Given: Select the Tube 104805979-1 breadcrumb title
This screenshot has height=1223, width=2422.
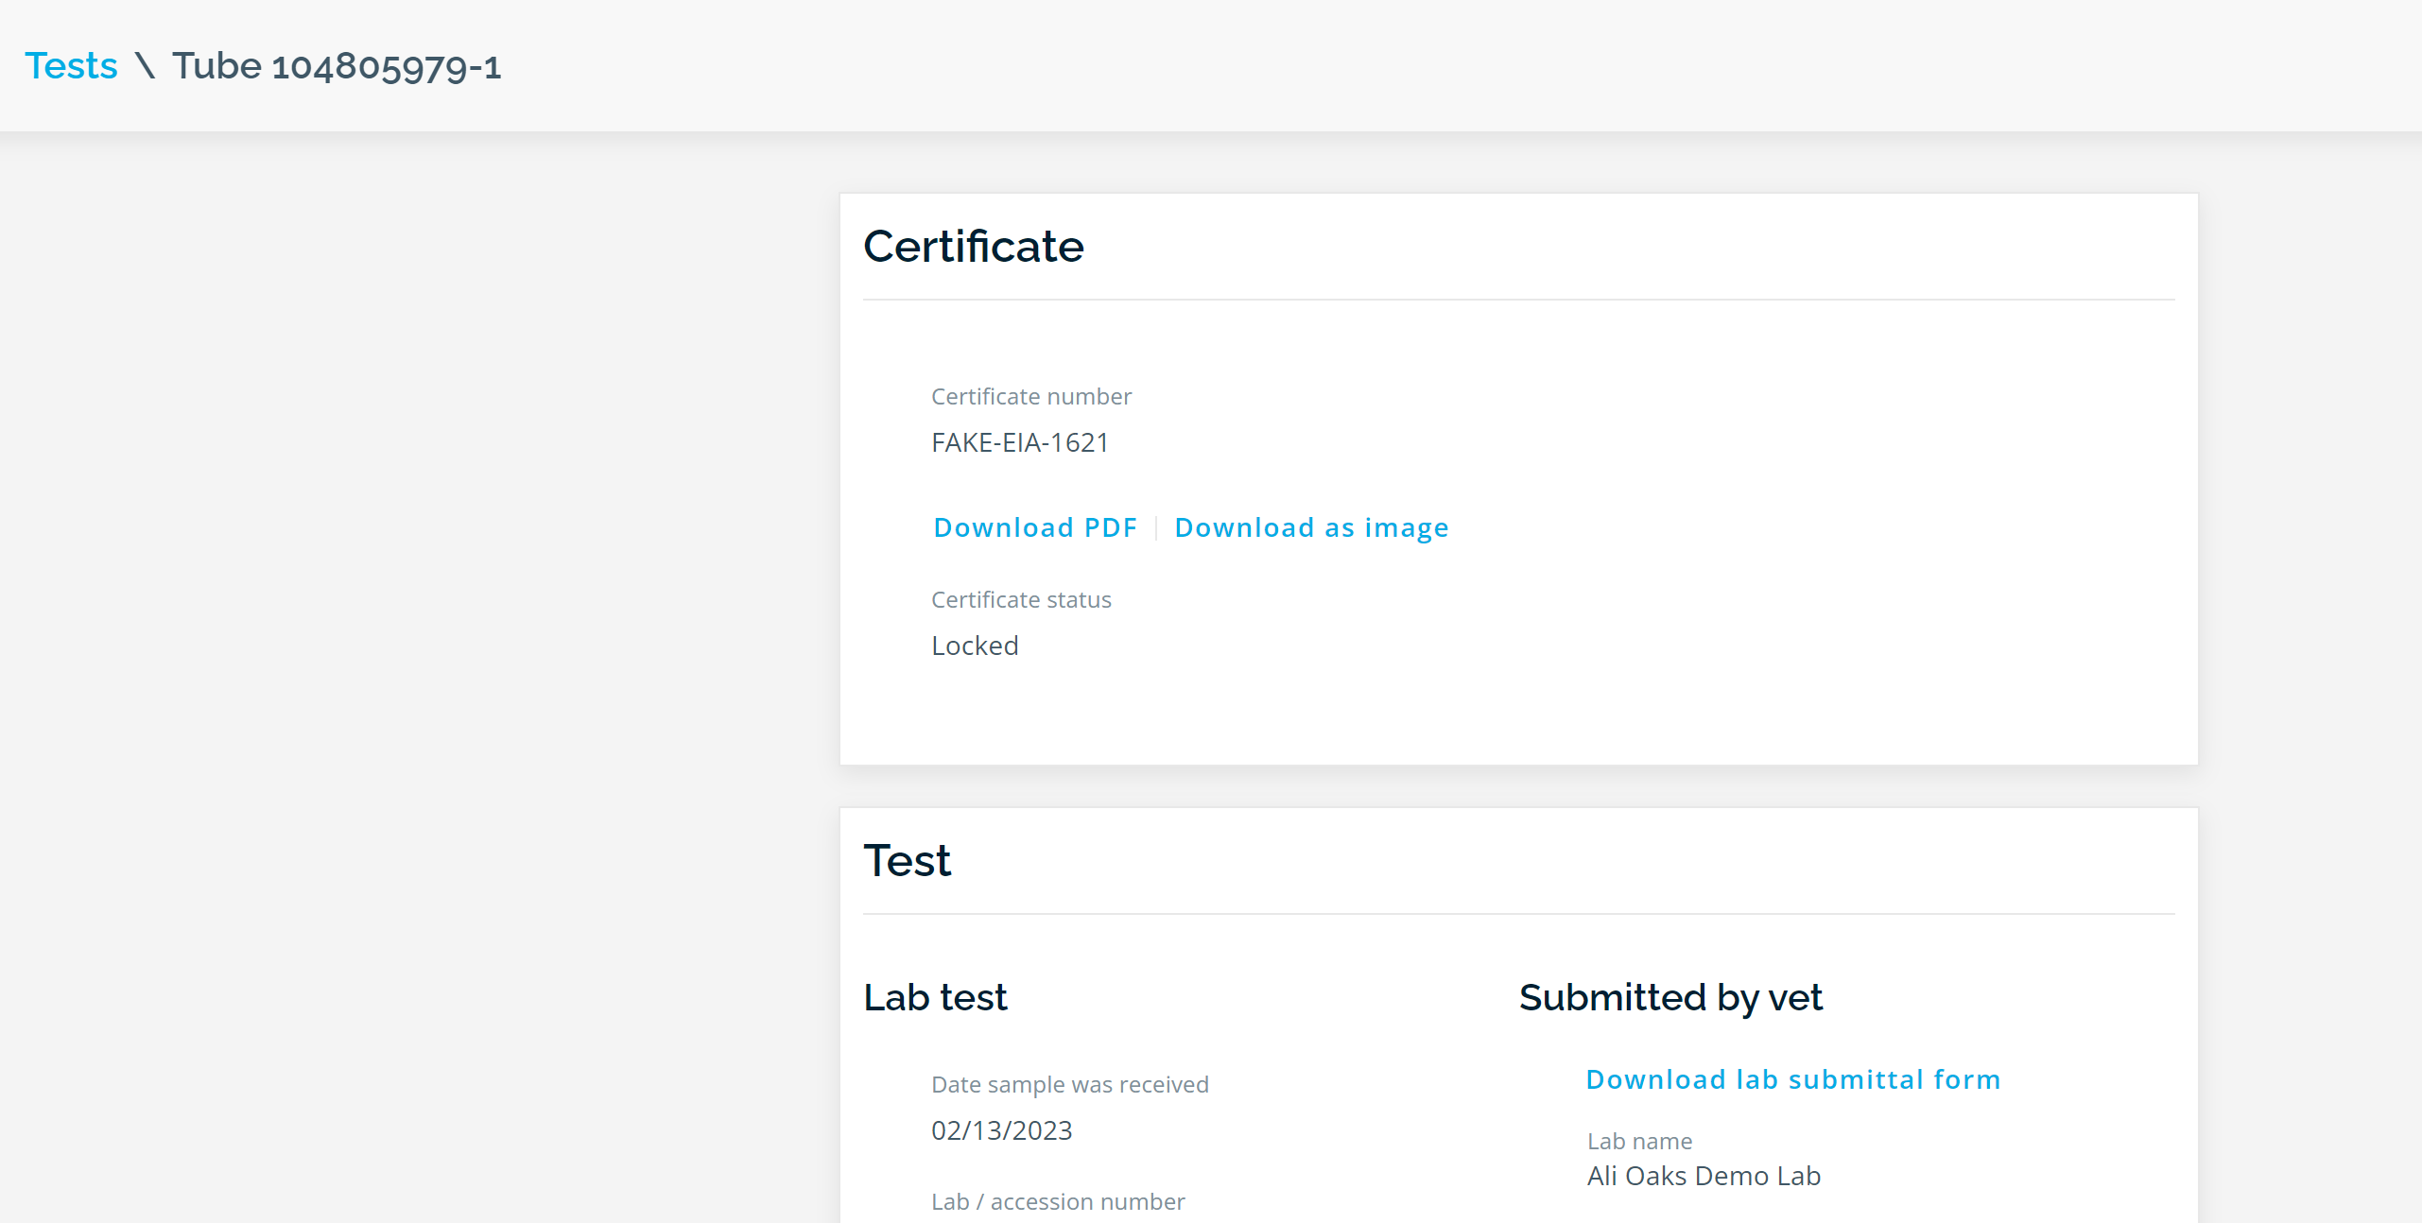Looking at the screenshot, I should (337, 66).
